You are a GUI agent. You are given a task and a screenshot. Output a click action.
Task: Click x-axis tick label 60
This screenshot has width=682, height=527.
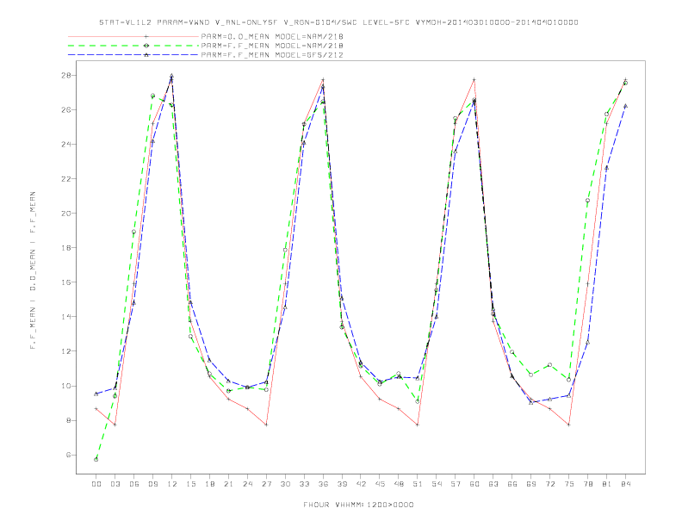pos(474,484)
